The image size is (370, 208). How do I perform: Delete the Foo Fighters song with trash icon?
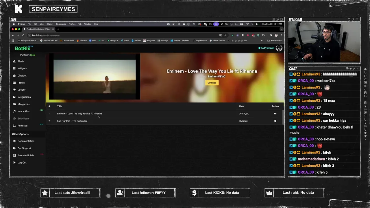coord(275,121)
